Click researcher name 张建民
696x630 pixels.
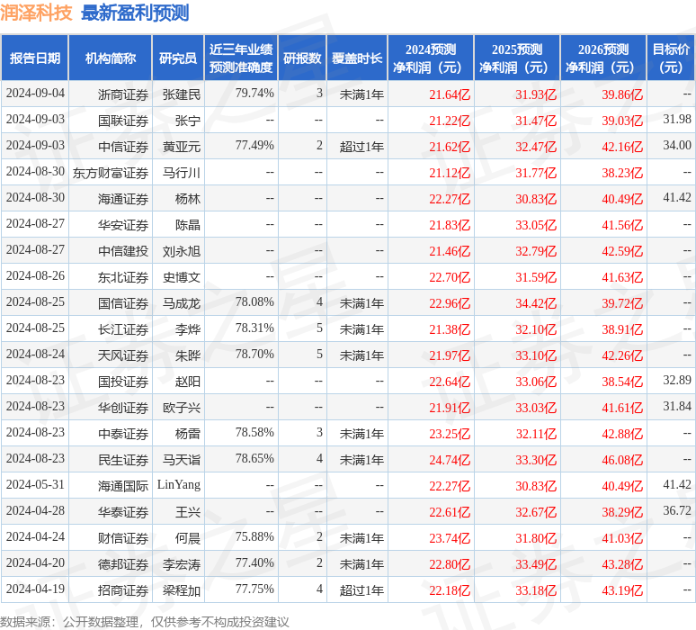click(x=182, y=94)
